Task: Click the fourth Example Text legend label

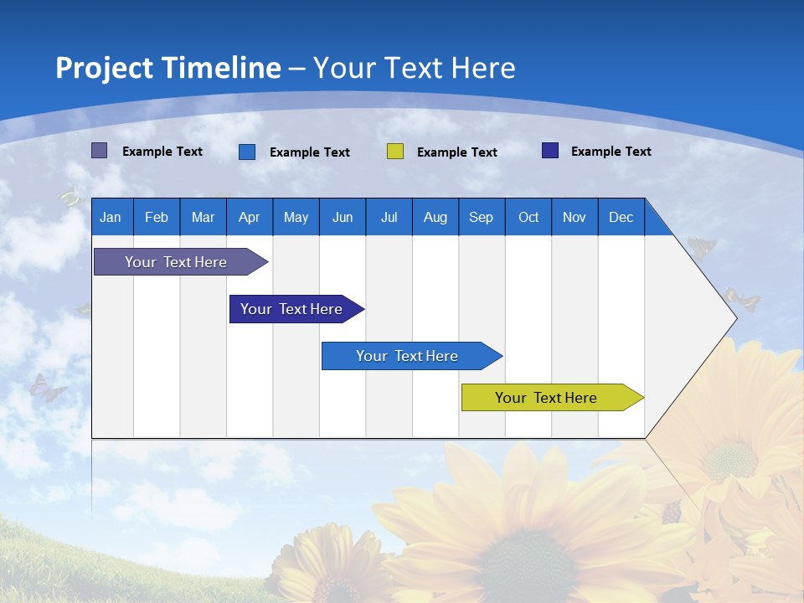Action: click(611, 151)
